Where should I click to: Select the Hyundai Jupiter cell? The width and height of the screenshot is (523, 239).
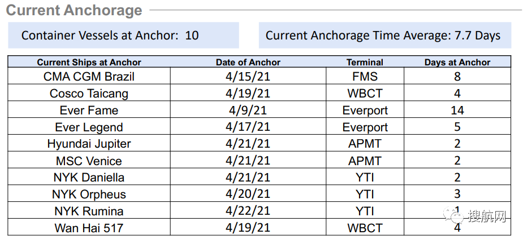click(89, 144)
